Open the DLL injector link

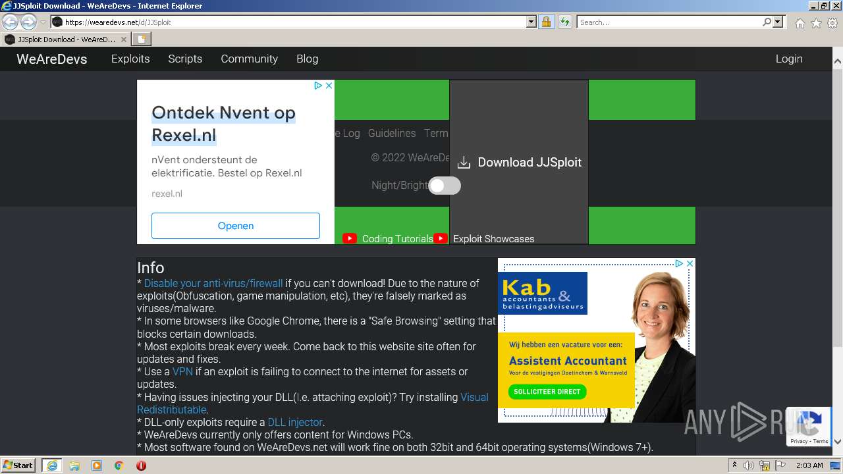point(295,422)
